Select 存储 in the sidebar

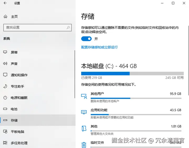[x=37, y=120]
